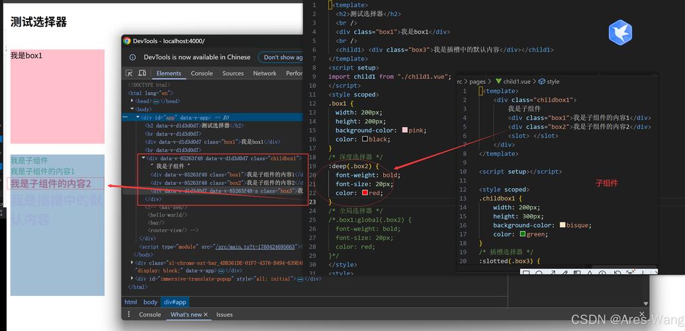
Task: Close the What's new drawer tab
Action: tap(206, 314)
